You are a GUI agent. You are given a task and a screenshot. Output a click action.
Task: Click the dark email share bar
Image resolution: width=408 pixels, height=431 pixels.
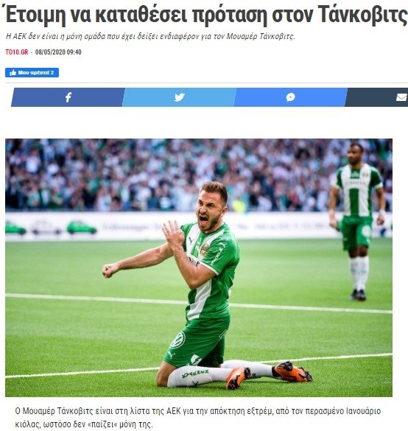tap(376, 97)
